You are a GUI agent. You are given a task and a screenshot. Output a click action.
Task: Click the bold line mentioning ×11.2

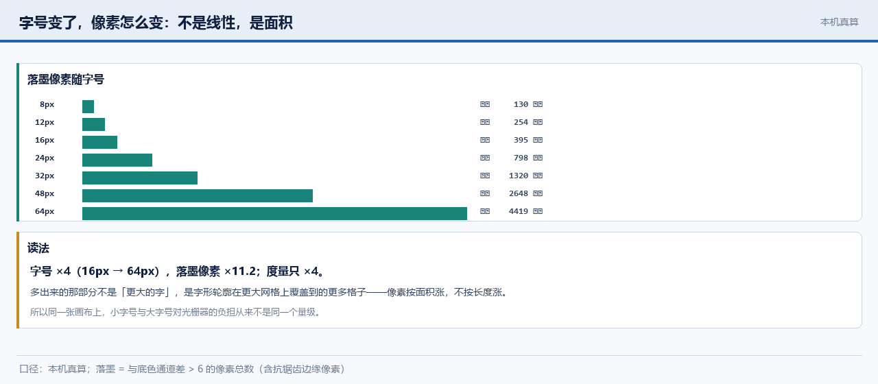pos(178,271)
